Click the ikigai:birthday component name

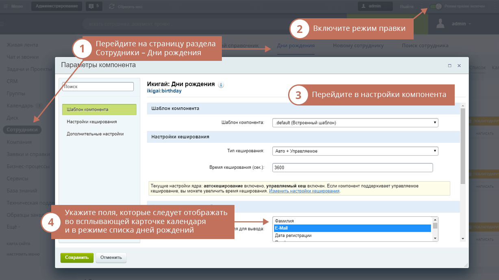[164, 91]
